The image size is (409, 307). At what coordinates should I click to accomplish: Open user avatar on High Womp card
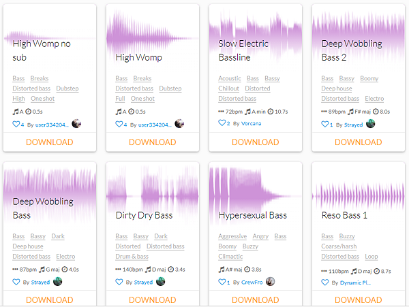179,123
